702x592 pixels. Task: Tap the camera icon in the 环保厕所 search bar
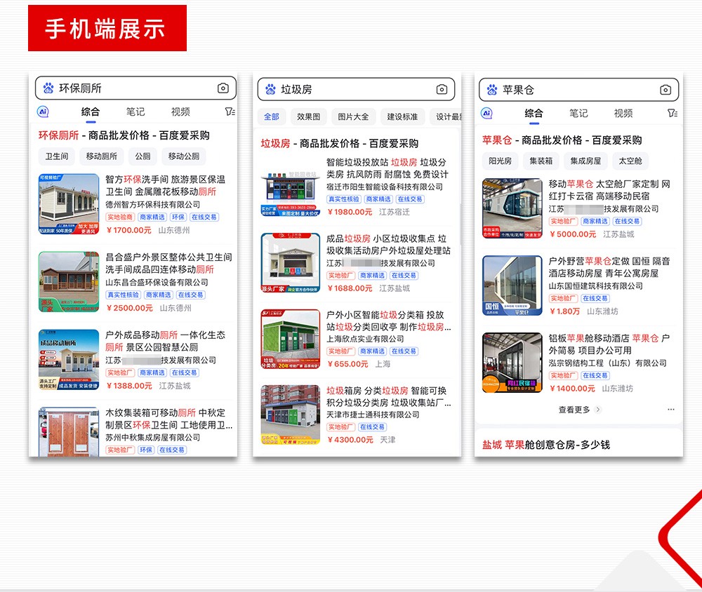click(223, 88)
